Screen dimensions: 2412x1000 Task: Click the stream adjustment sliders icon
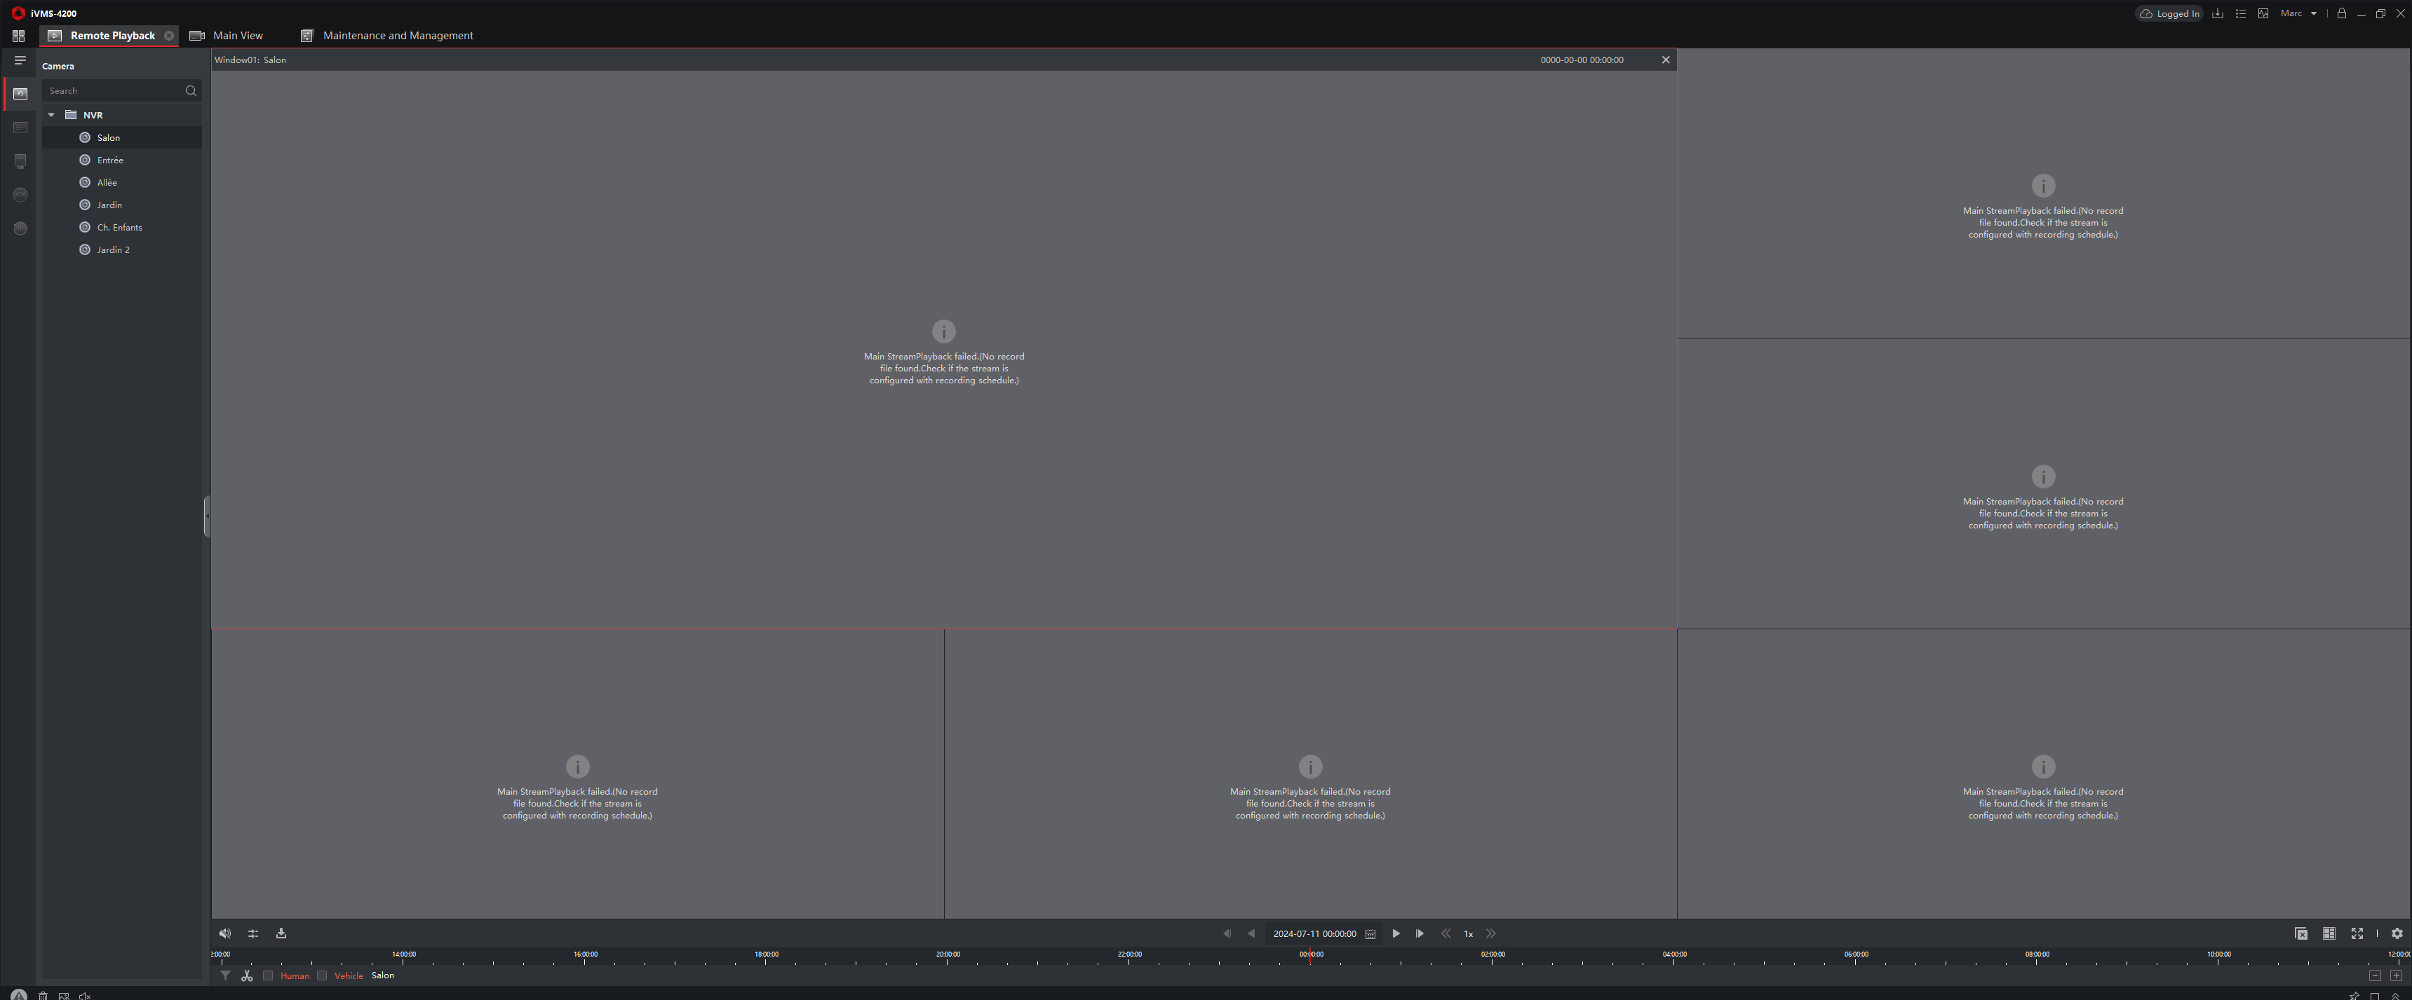(x=252, y=933)
